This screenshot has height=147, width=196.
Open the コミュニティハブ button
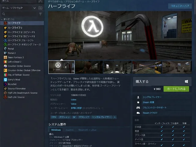(x=180, y=6)
